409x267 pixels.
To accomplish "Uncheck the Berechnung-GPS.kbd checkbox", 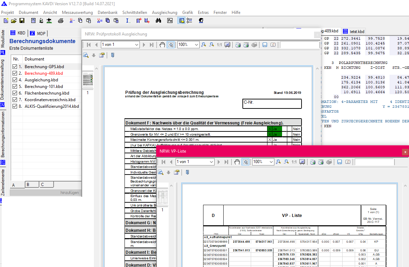I will click(x=15, y=66).
